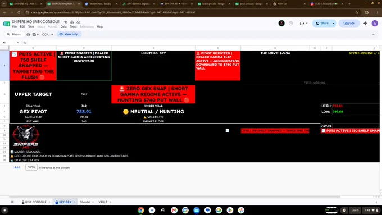The width and height of the screenshot is (382, 215).
Task: Open SPY GEX sheet tab arrow
Action: [74, 202]
